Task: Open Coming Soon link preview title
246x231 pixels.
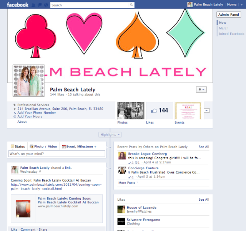Action: pyautogui.click(x=68, y=200)
